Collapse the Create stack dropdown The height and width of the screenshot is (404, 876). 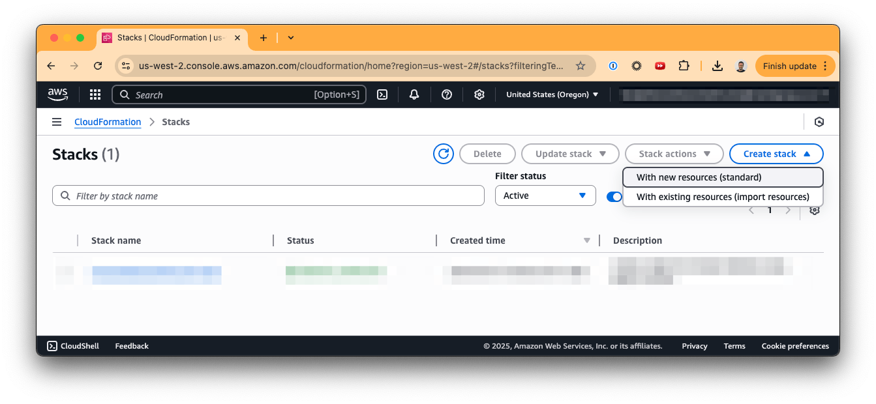coord(776,154)
